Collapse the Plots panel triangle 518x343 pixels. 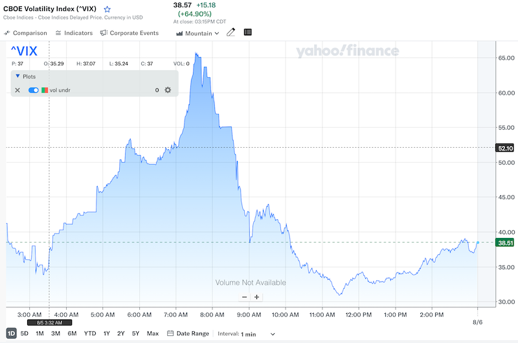click(18, 76)
